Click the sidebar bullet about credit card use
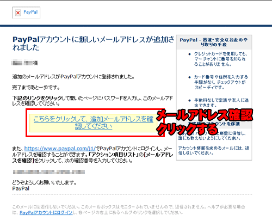The width and height of the screenshot is (272, 221). 221,59
